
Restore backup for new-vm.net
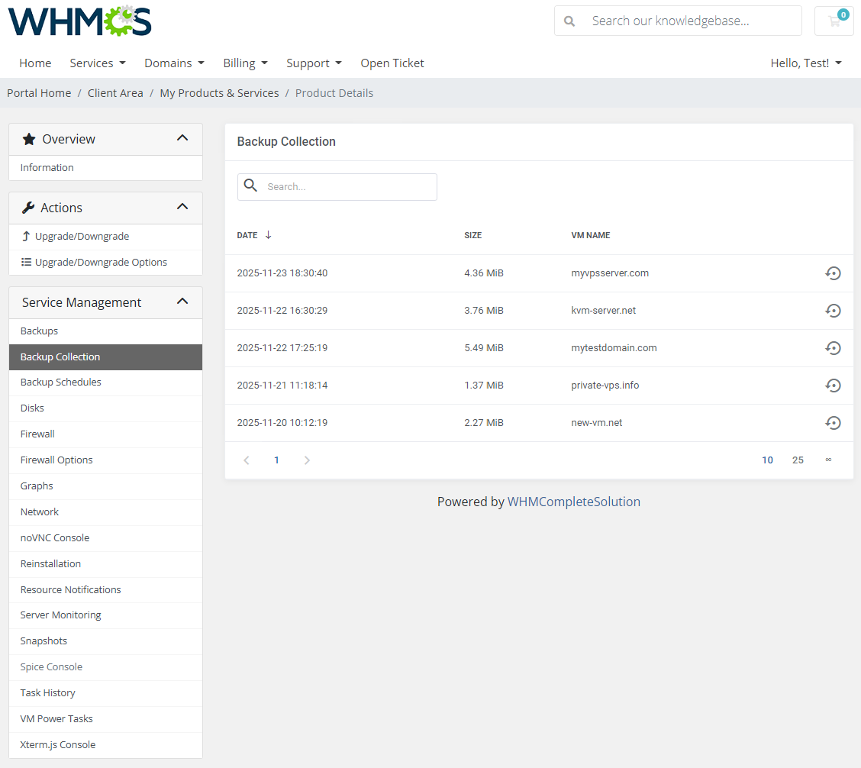click(833, 422)
